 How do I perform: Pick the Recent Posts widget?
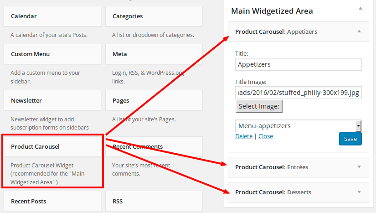pyautogui.click(x=52, y=201)
